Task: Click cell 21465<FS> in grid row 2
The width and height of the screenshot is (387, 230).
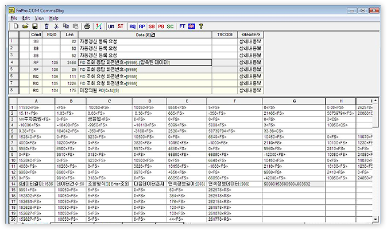Action: coord(294,113)
